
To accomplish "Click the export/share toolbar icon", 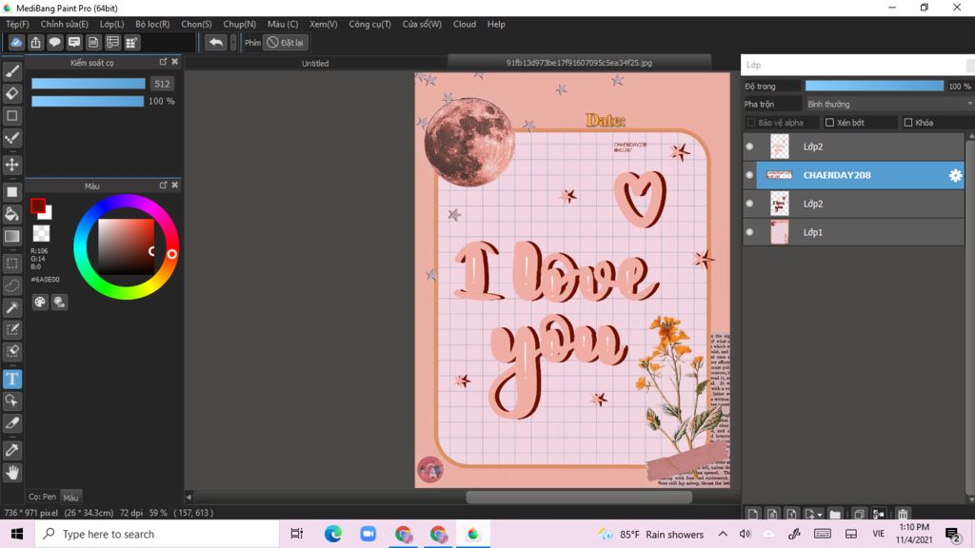I will point(35,42).
